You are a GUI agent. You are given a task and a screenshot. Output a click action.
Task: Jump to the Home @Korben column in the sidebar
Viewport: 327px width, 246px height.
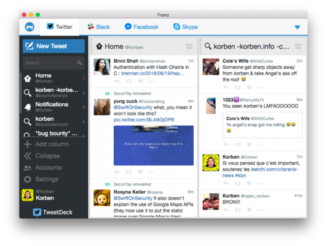click(54, 78)
